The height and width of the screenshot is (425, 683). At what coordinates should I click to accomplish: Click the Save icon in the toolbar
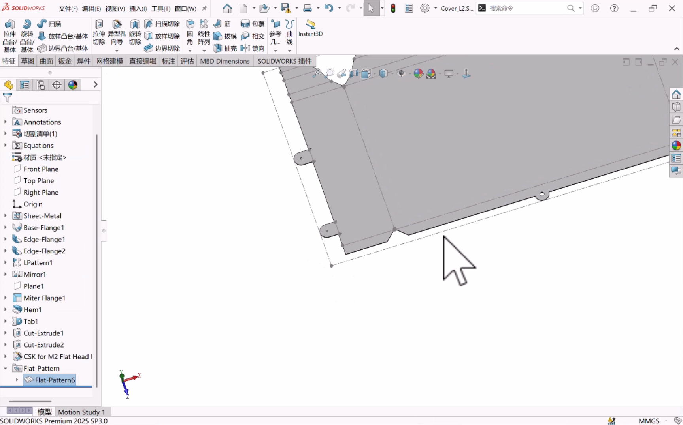pos(285,8)
